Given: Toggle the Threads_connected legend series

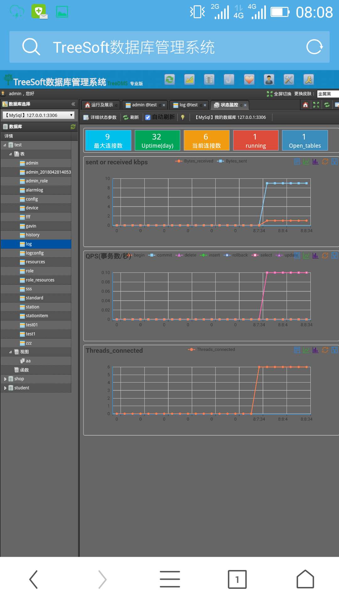Looking at the screenshot, I should 211,350.
